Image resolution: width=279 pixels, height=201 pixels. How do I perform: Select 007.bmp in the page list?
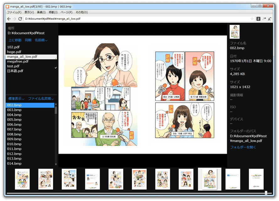30,130
